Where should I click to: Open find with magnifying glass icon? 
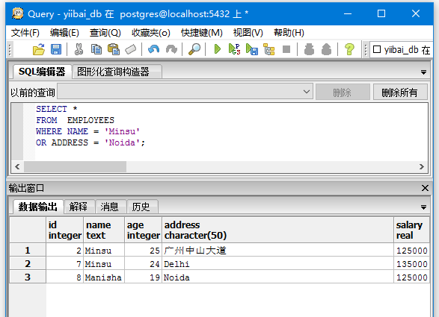point(194,50)
